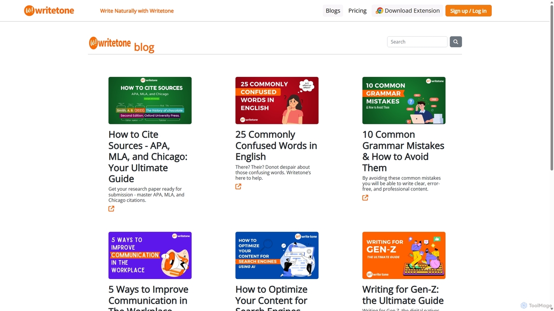The width and height of the screenshot is (554, 311).
Task: Open 5 Ways to Improve Communication thumbnail
Action: pos(150,255)
